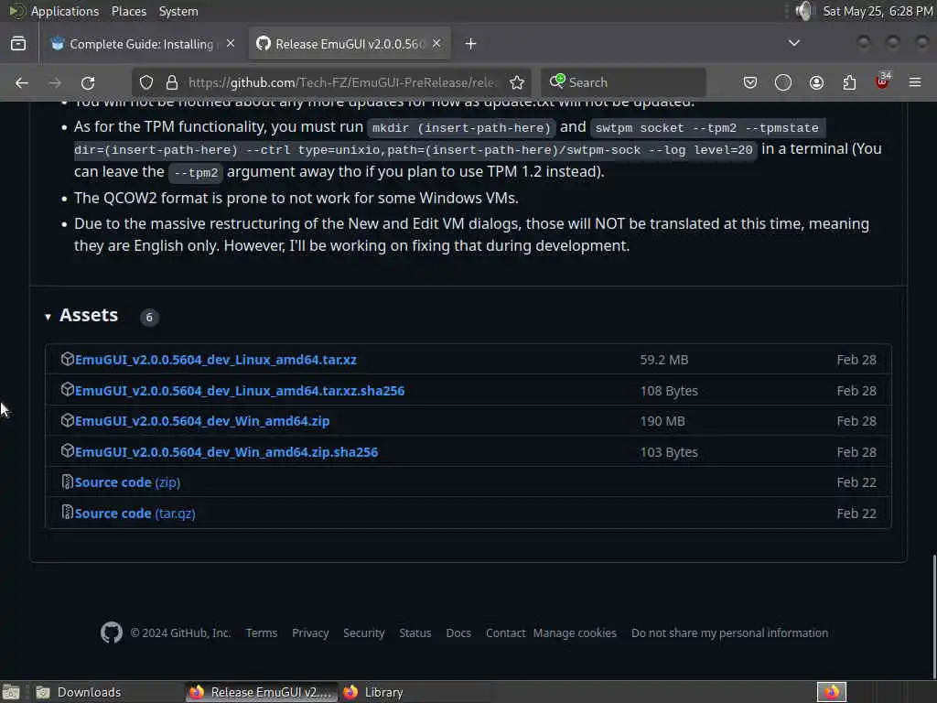The image size is (937, 703).
Task: Open the Pocket save icon
Action: click(x=750, y=82)
